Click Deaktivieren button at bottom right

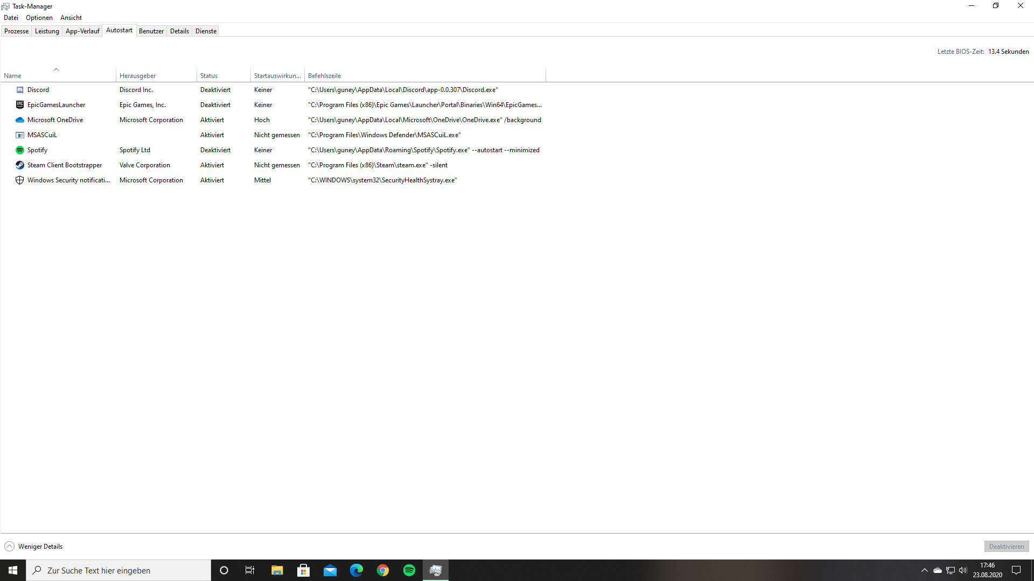click(x=1007, y=546)
